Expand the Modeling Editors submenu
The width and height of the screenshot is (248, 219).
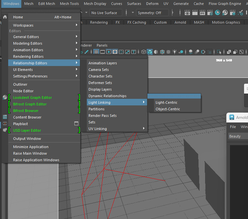click(x=44, y=43)
